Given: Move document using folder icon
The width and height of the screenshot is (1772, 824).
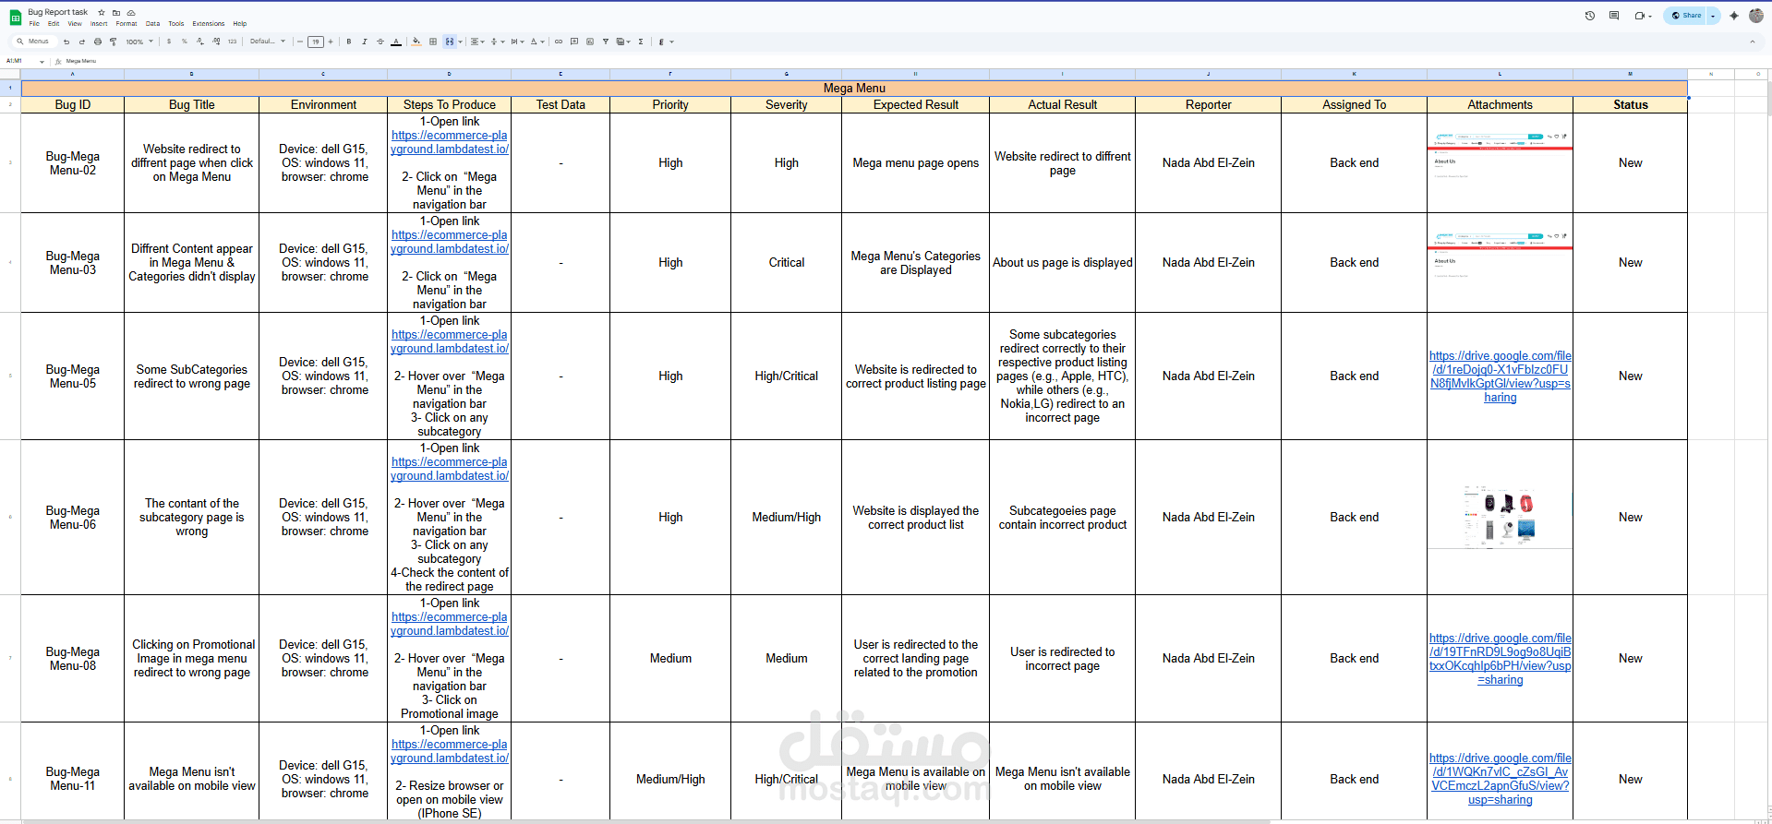Looking at the screenshot, I should coord(116,13).
